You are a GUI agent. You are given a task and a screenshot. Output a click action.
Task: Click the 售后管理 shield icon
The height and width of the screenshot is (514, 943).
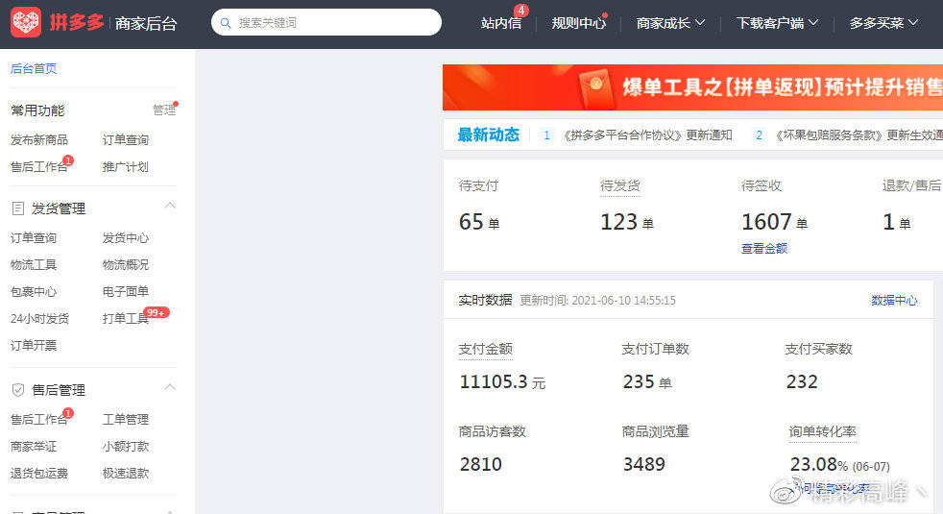[18, 390]
